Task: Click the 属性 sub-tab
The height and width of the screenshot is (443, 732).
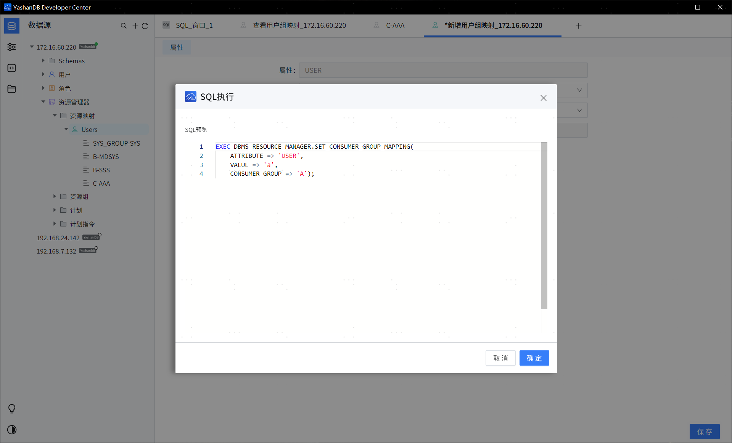Action: (x=177, y=47)
